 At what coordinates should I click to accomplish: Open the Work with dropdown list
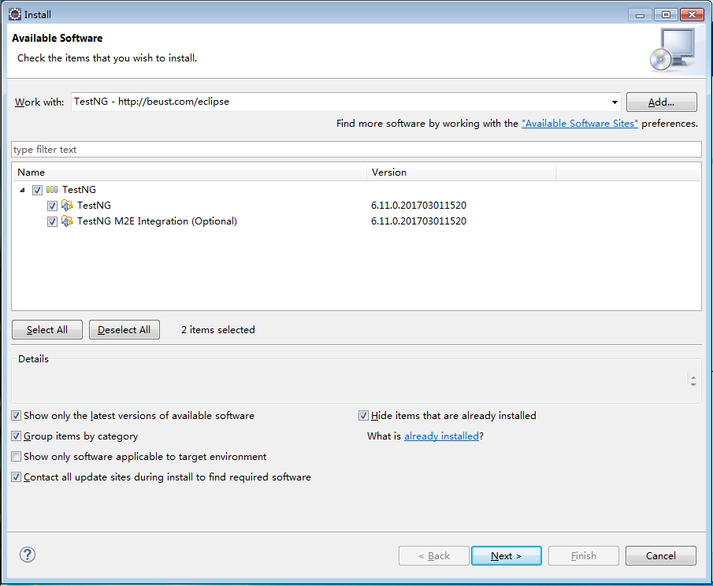tap(615, 102)
